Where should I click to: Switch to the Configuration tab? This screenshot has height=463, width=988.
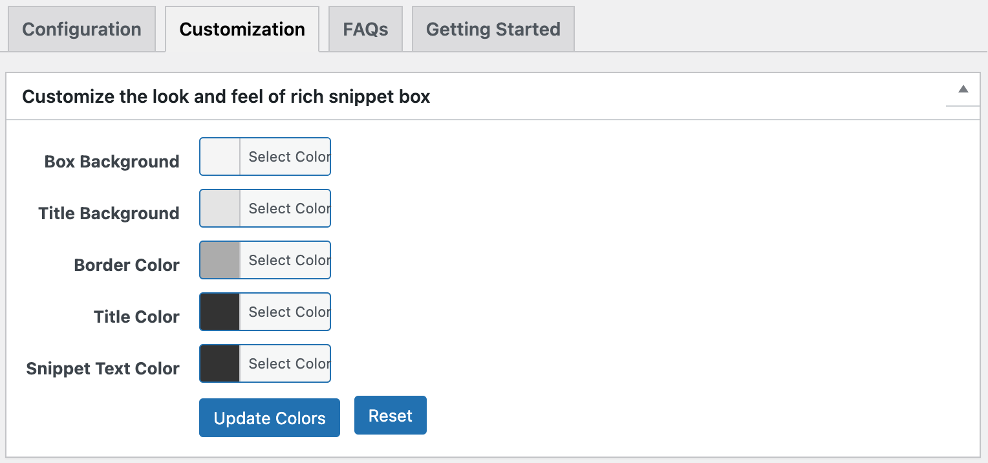82,29
